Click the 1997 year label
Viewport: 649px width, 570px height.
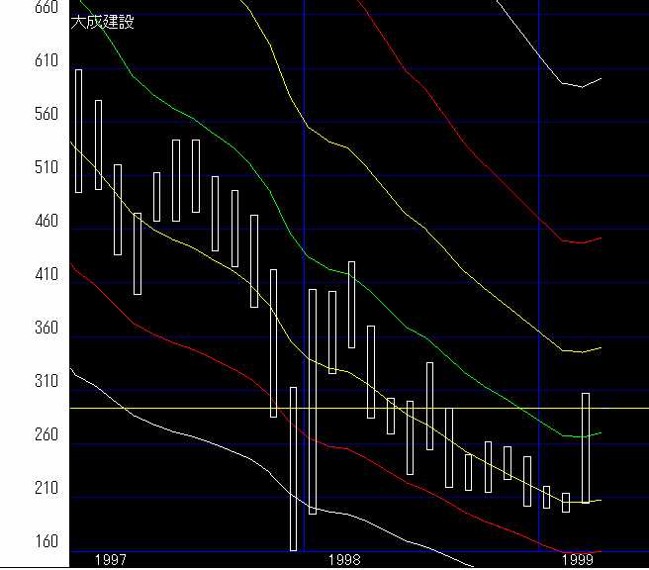(x=110, y=560)
